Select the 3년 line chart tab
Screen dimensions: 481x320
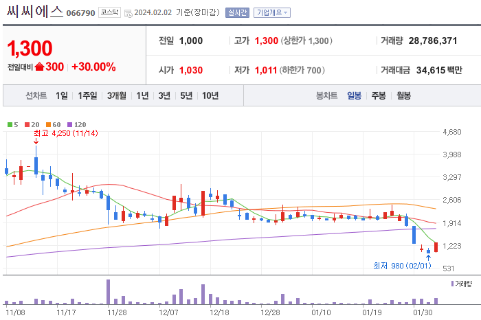pyautogui.click(x=164, y=95)
